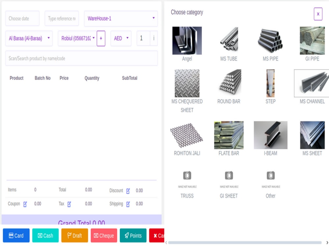Save sale as Draft

point(74,236)
